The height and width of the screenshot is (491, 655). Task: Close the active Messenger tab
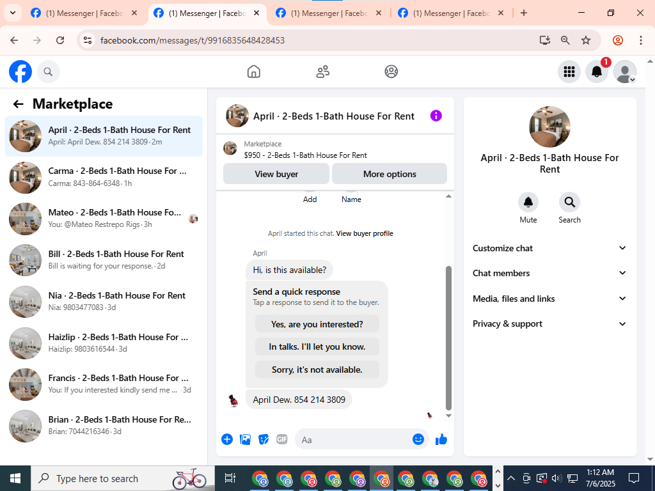tap(256, 13)
